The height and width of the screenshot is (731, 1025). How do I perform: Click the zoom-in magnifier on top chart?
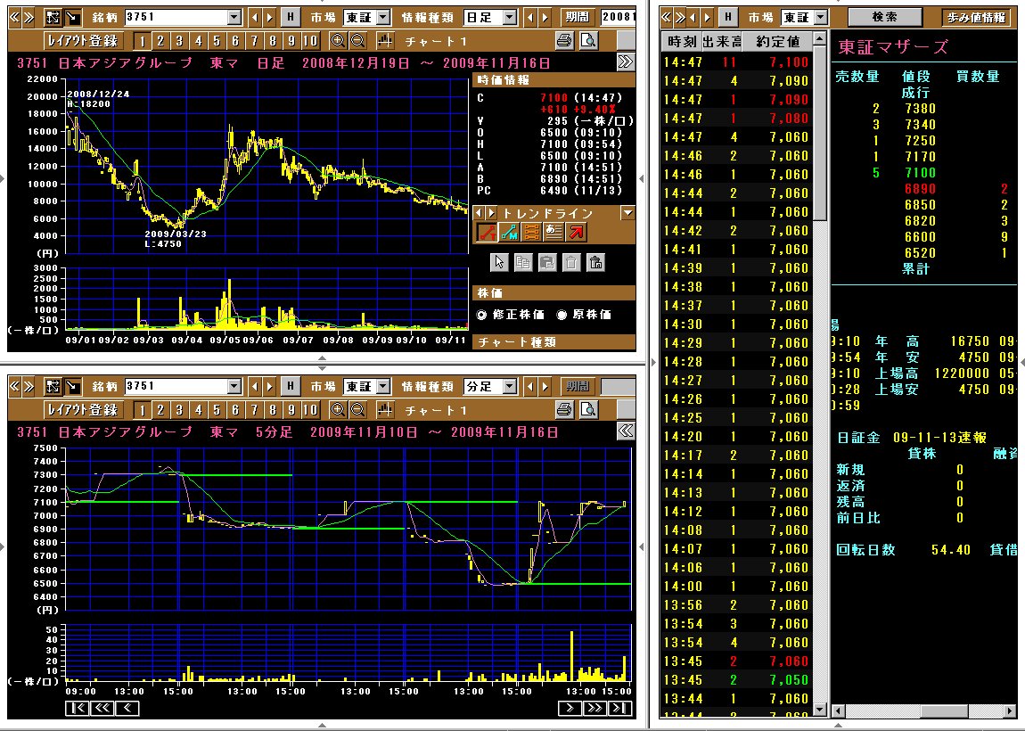[x=338, y=41]
